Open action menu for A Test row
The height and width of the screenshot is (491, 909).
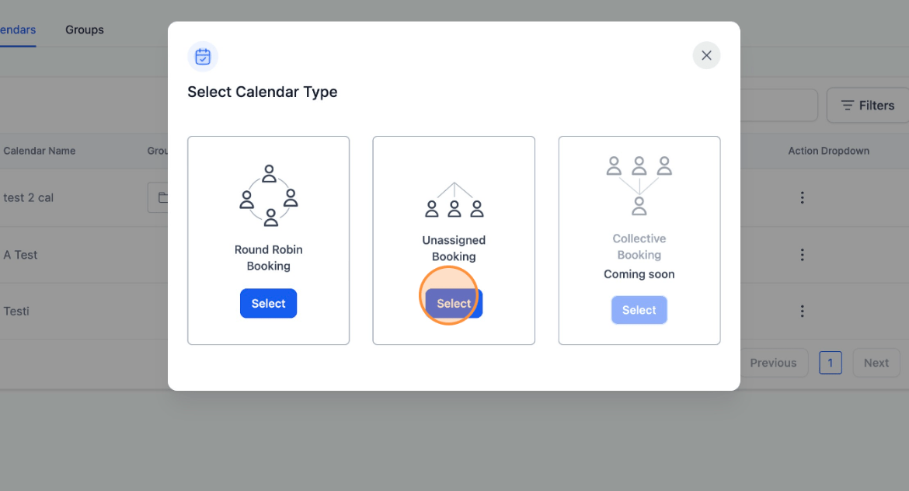coord(803,255)
